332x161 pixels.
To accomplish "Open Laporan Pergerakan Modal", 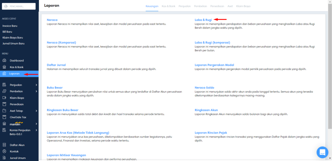I will (214, 65).
